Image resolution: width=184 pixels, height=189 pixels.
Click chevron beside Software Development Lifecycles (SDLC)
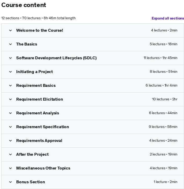(x=10, y=58)
